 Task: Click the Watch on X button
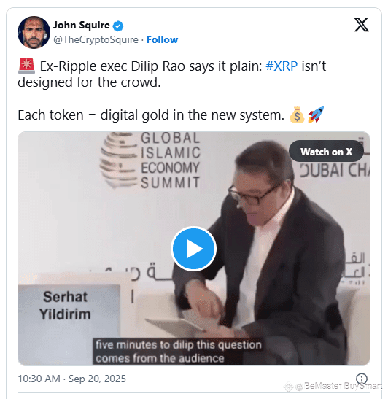326,152
